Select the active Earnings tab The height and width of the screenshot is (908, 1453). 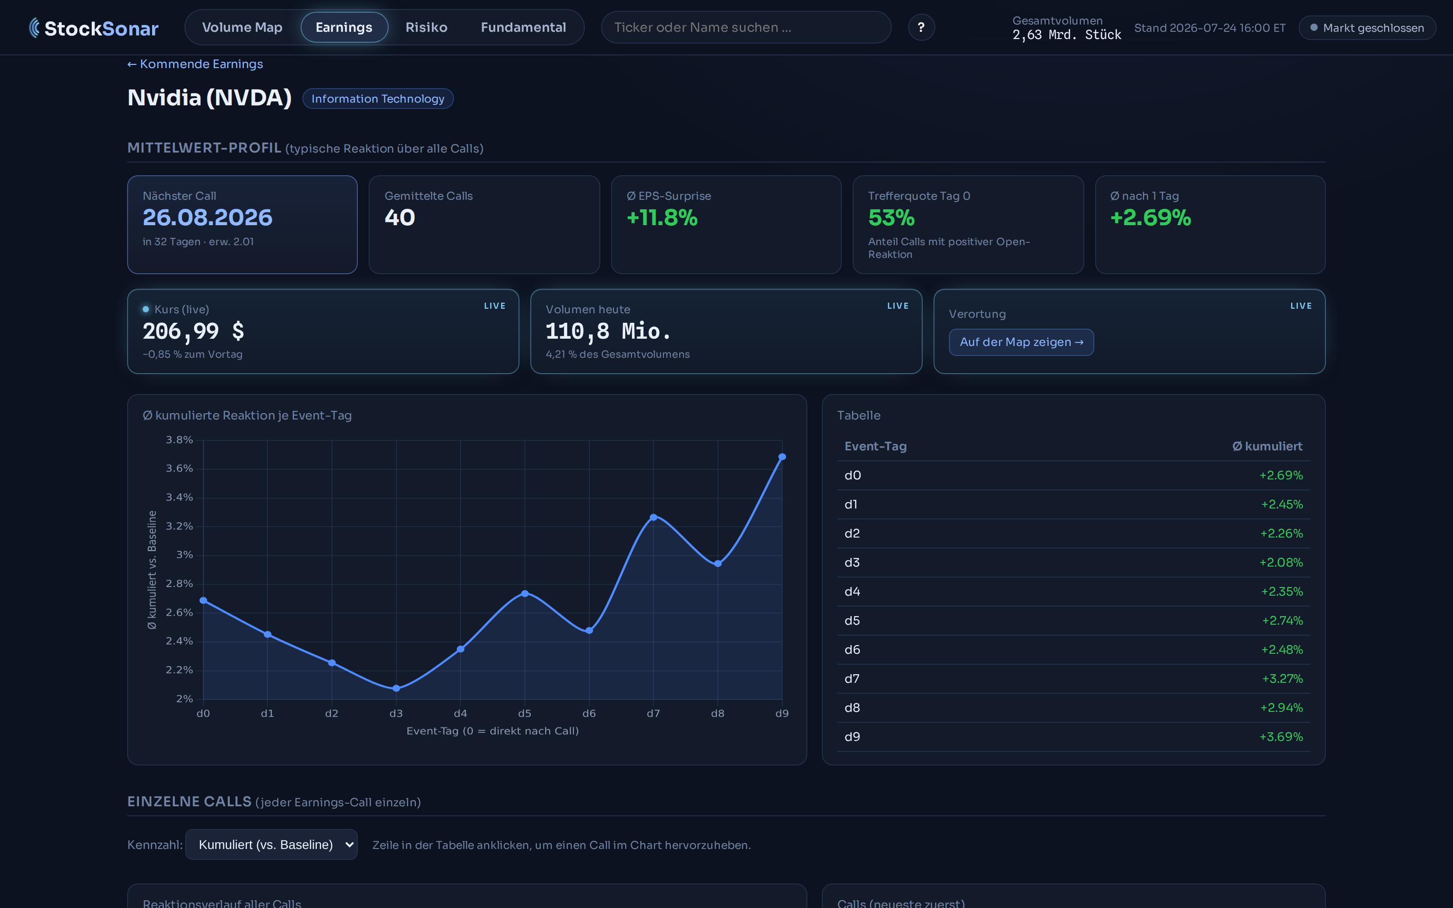pos(344,28)
